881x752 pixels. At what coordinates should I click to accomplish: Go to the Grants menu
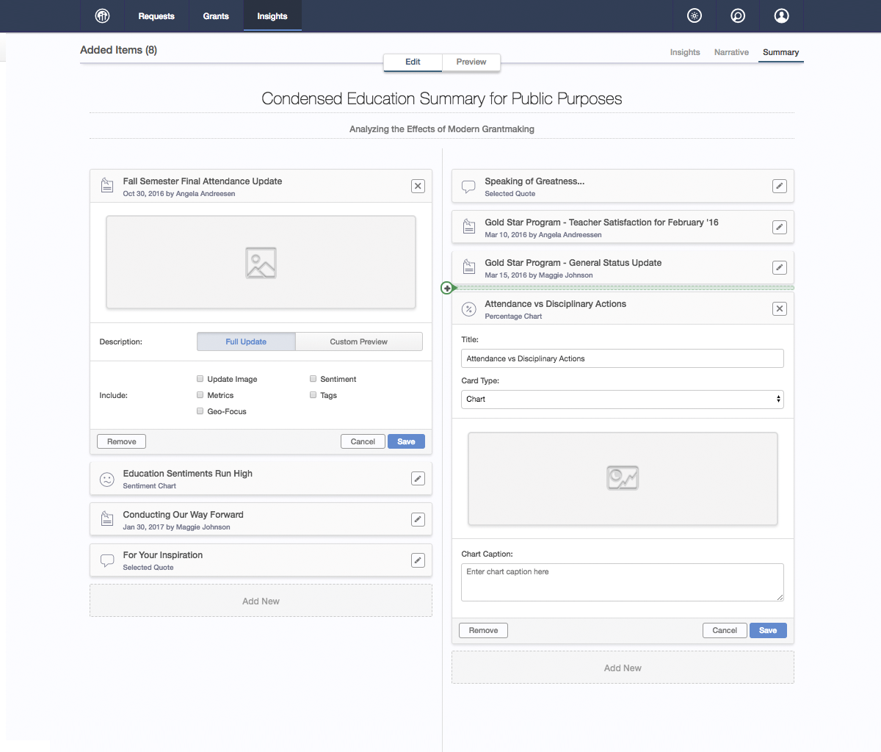click(x=216, y=16)
